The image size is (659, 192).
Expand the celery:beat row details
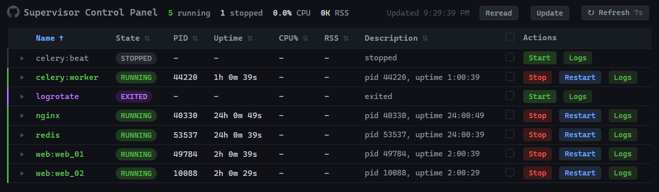[x=22, y=58]
